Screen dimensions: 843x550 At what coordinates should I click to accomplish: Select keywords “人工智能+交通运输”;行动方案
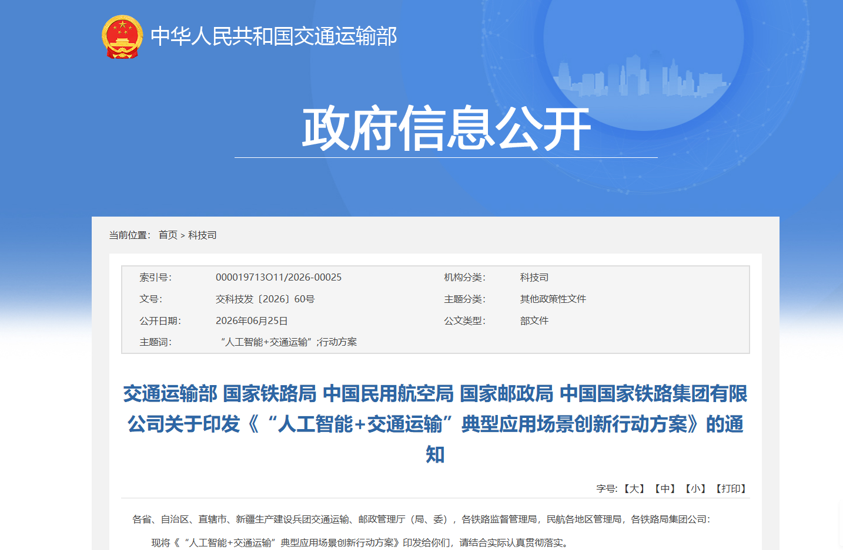point(289,342)
